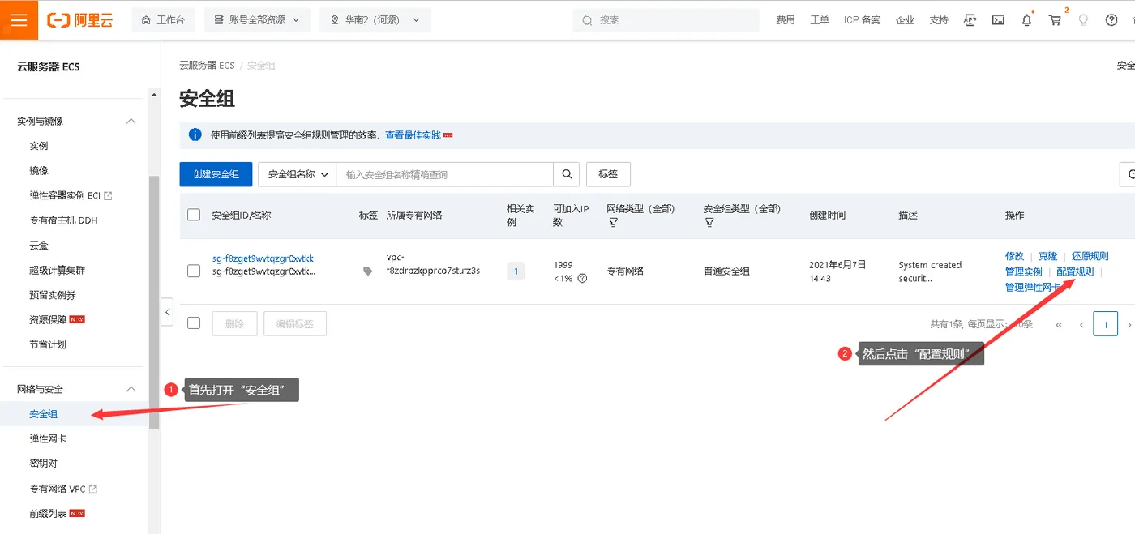Open 镜像 in the sidebar
This screenshot has width=1135, height=534.
pos(39,170)
